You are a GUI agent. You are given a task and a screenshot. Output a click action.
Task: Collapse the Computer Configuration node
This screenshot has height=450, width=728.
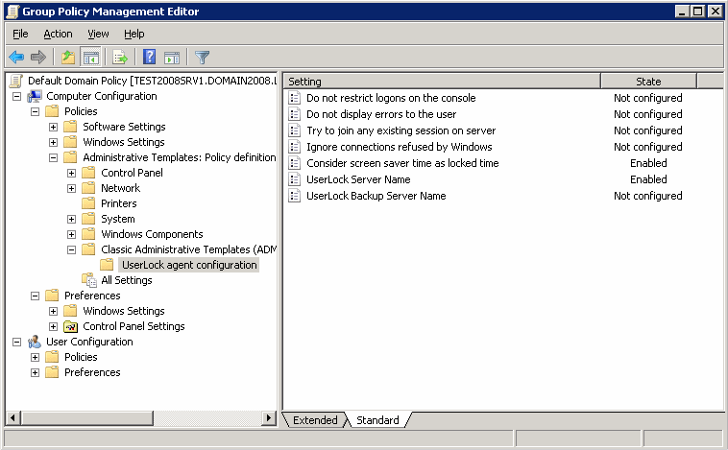coord(17,96)
